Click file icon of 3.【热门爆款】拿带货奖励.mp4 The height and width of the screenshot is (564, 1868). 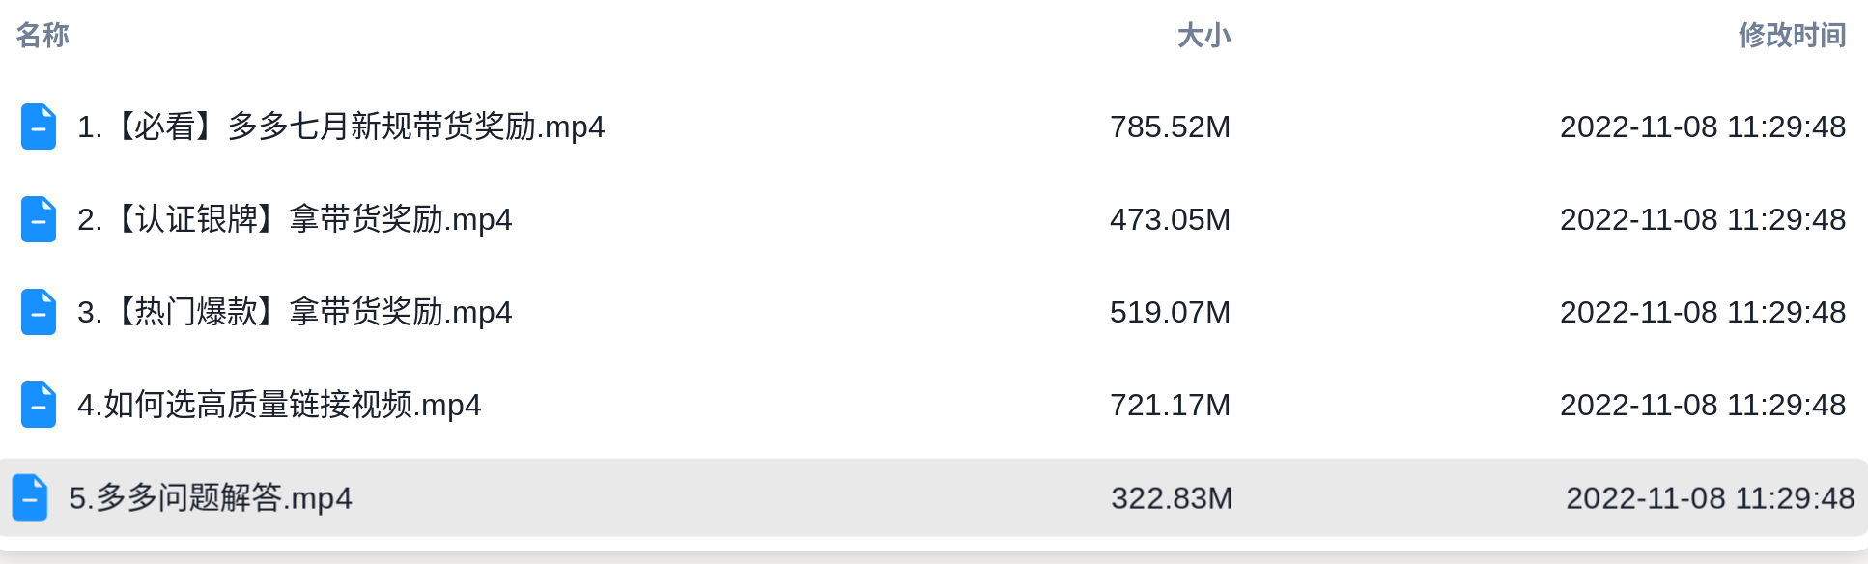(39, 312)
